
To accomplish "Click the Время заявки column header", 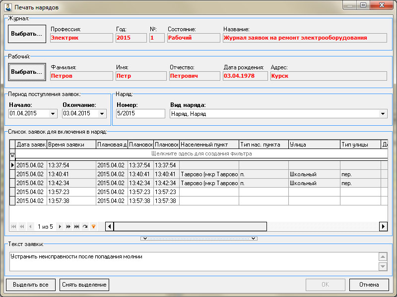I will coord(71,145).
